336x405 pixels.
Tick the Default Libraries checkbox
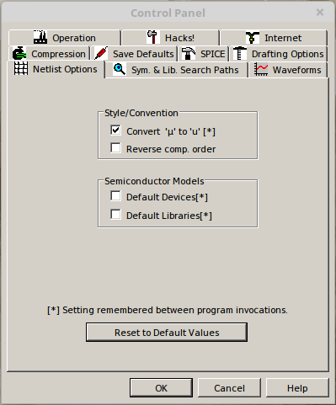(x=115, y=215)
